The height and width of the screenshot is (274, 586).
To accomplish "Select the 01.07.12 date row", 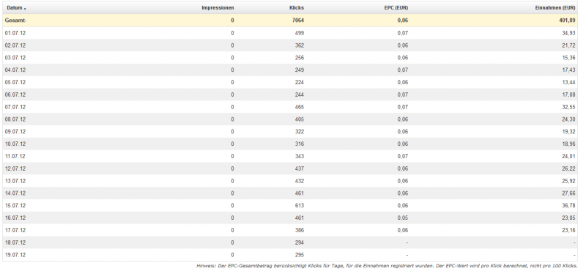I will (x=290, y=33).
